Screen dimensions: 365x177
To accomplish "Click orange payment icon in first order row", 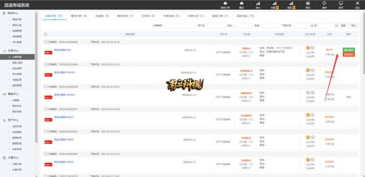I will [x=308, y=48].
